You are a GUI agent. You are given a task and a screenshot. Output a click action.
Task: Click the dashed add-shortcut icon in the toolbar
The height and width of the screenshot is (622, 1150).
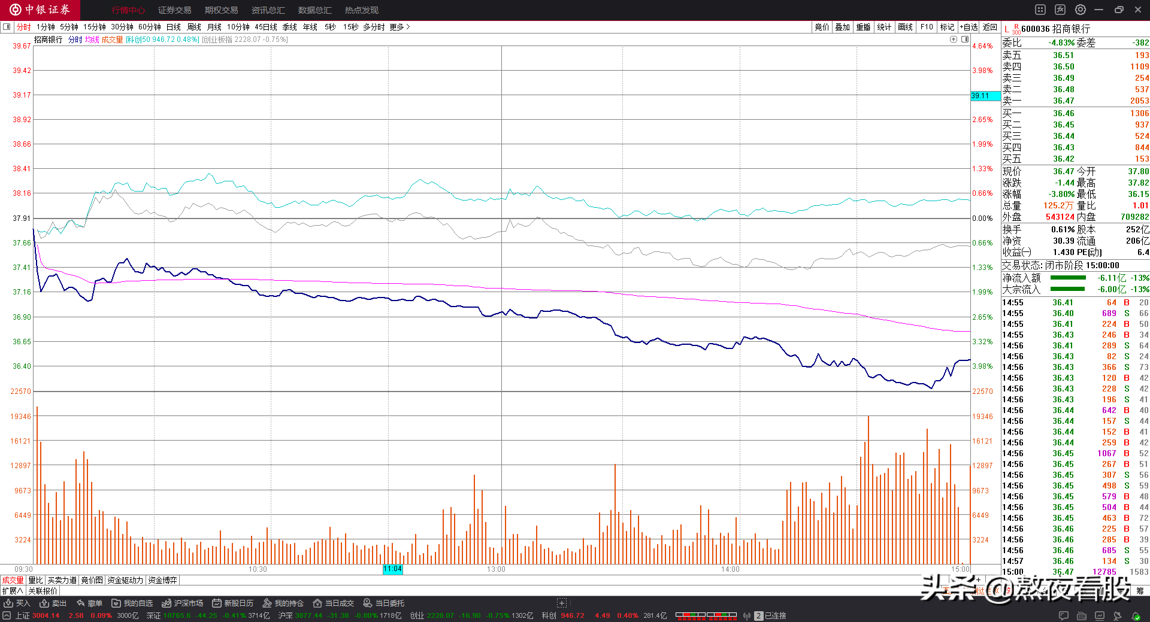[x=562, y=603]
